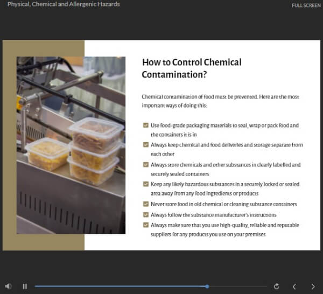Click the checkmark beside keep hazardous substances locked
The image size is (323, 294).
146,184
